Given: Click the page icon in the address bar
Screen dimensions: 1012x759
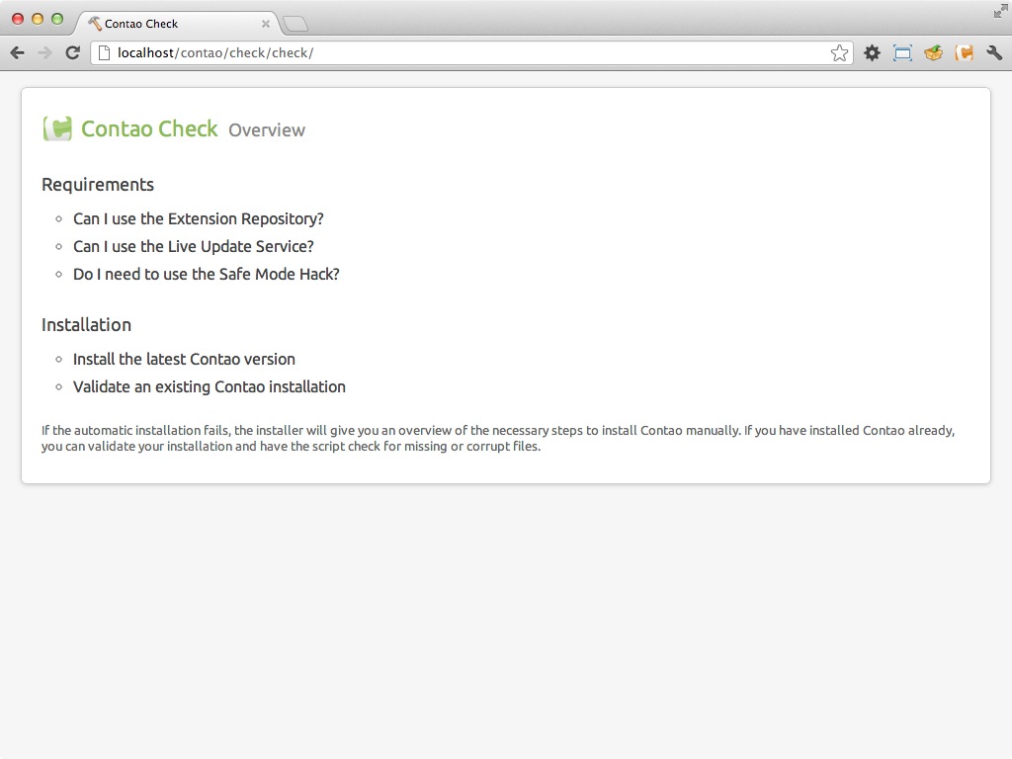Looking at the screenshot, I should (x=104, y=53).
